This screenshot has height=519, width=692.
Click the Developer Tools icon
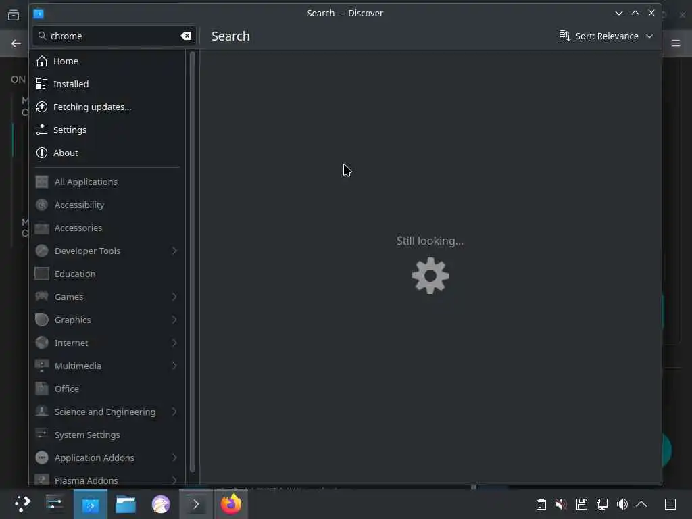41,251
